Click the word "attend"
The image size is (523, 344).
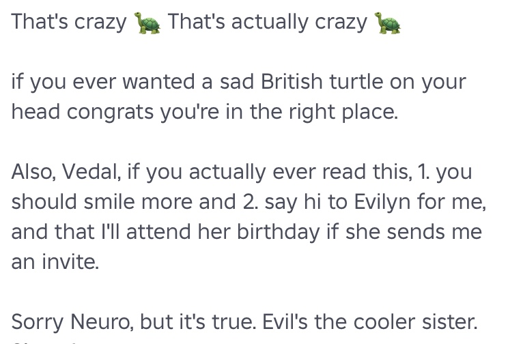(x=158, y=231)
